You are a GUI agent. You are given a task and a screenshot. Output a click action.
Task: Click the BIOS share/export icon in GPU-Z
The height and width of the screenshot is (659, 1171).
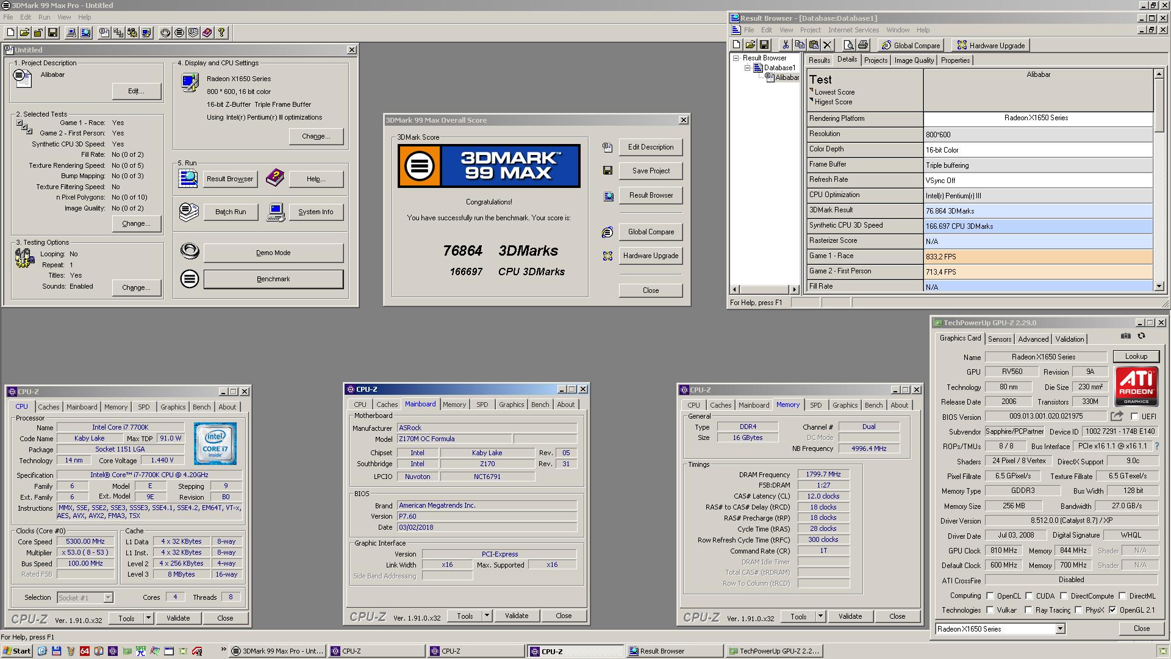point(1117,416)
